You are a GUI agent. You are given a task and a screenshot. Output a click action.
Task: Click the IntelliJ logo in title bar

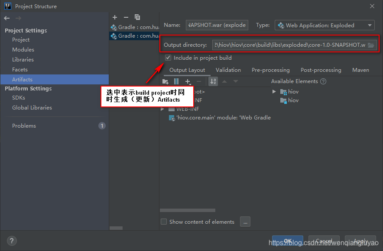coord(7,6)
